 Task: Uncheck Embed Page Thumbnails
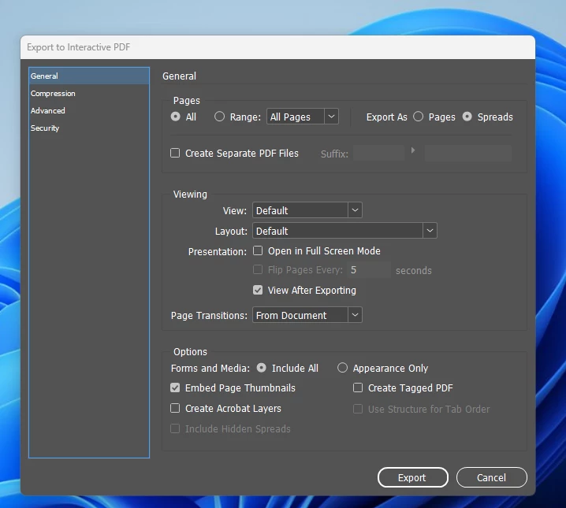pyautogui.click(x=175, y=388)
